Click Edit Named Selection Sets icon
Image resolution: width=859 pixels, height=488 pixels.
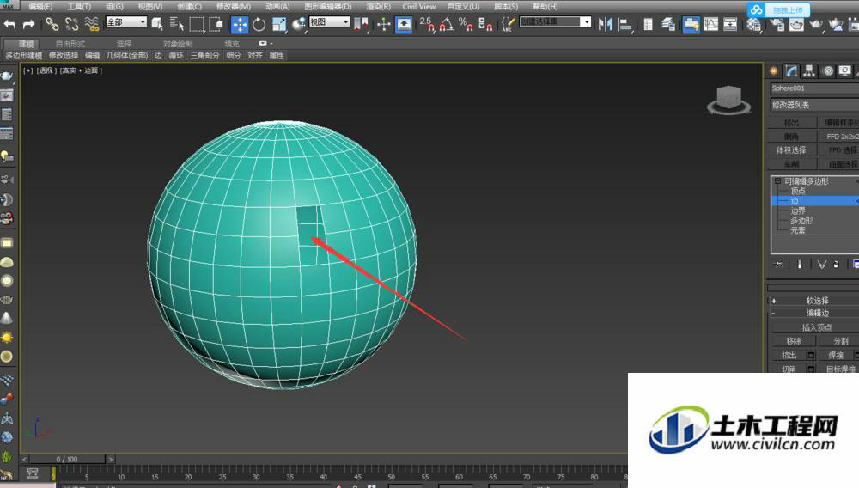(508, 24)
